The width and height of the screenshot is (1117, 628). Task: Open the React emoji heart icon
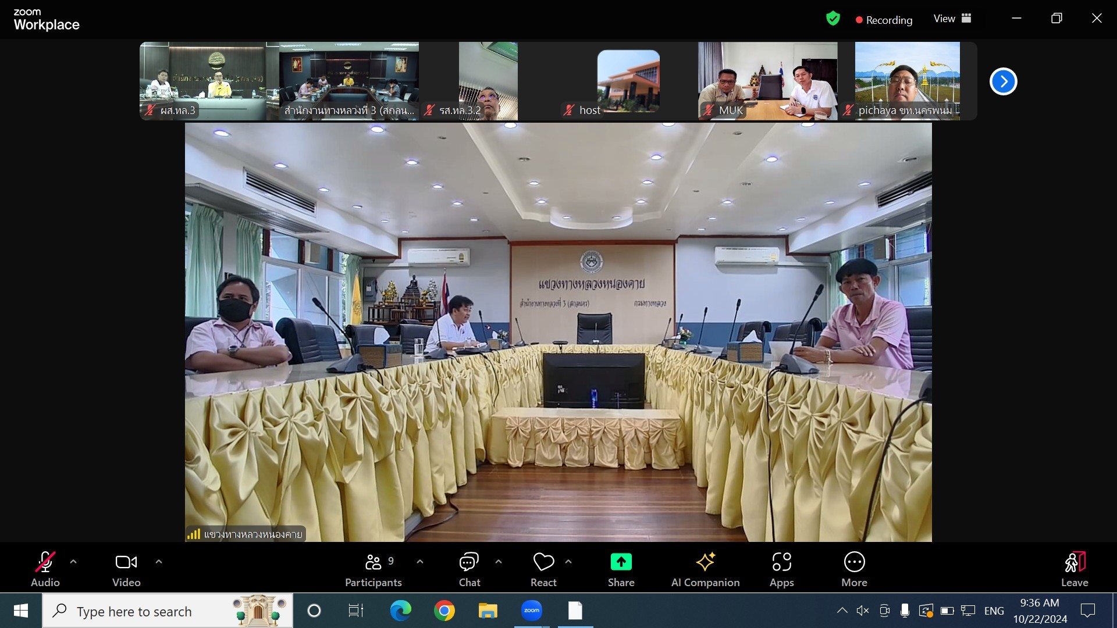coord(543,562)
